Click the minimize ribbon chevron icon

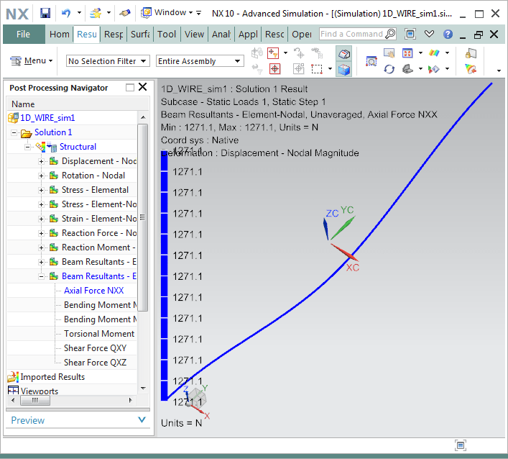click(x=429, y=34)
